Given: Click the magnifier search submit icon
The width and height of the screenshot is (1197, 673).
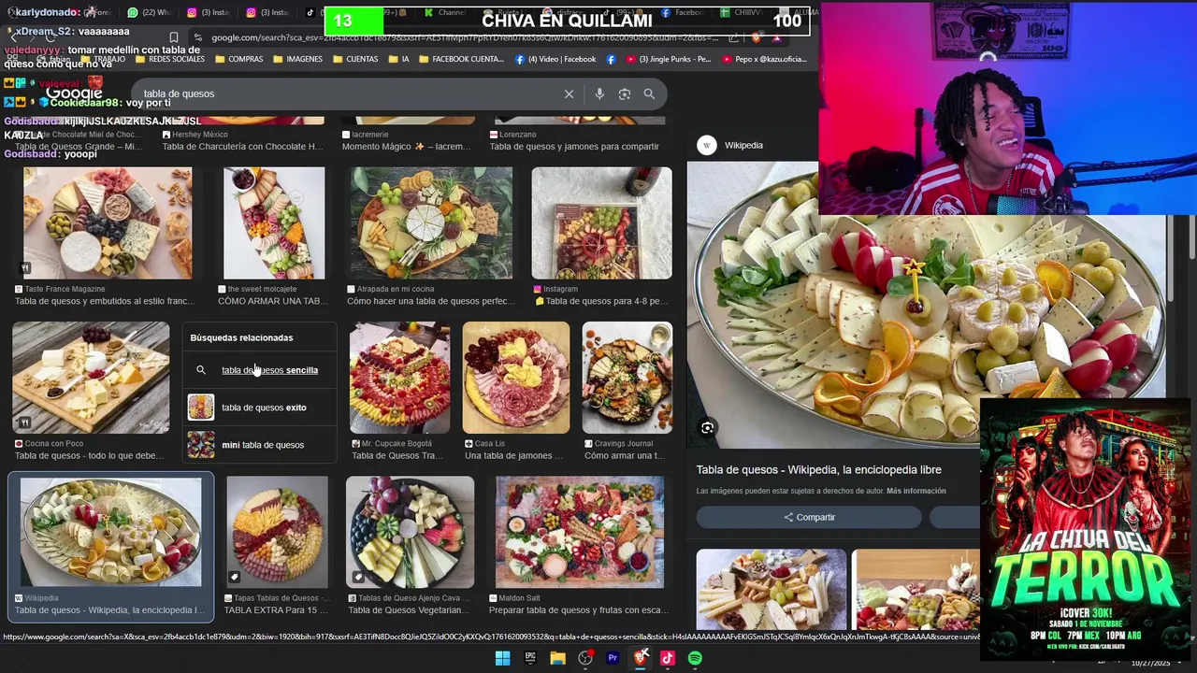Looking at the screenshot, I should point(649,93).
